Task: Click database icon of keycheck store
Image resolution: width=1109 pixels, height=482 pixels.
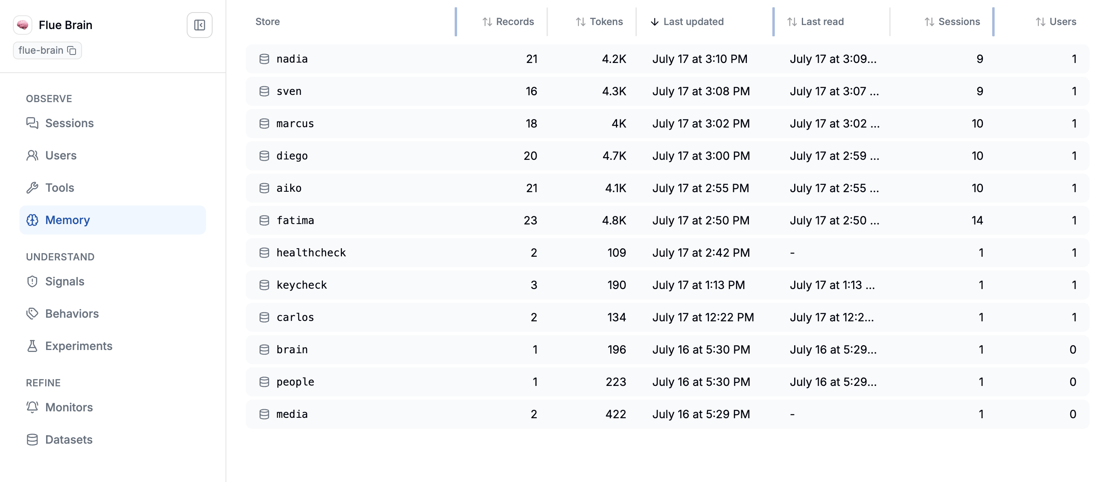Action: click(x=264, y=285)
